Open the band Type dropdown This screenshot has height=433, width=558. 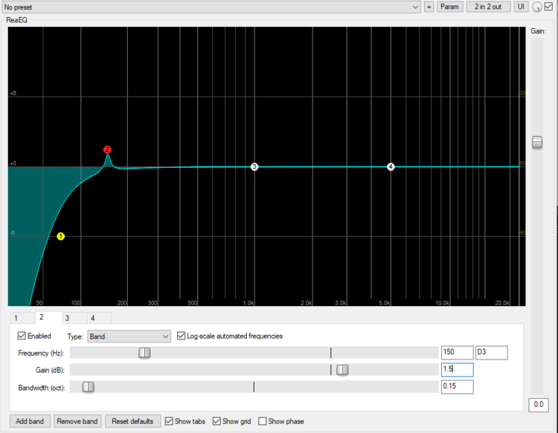point(129,336)
